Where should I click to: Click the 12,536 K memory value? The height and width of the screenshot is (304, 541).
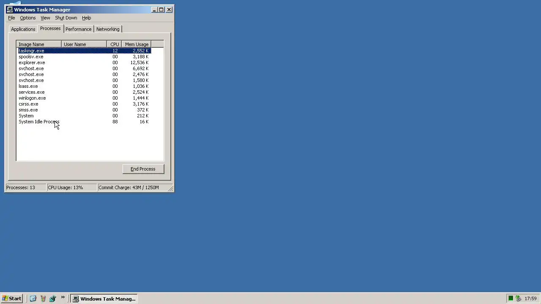[x=139, y=62]
